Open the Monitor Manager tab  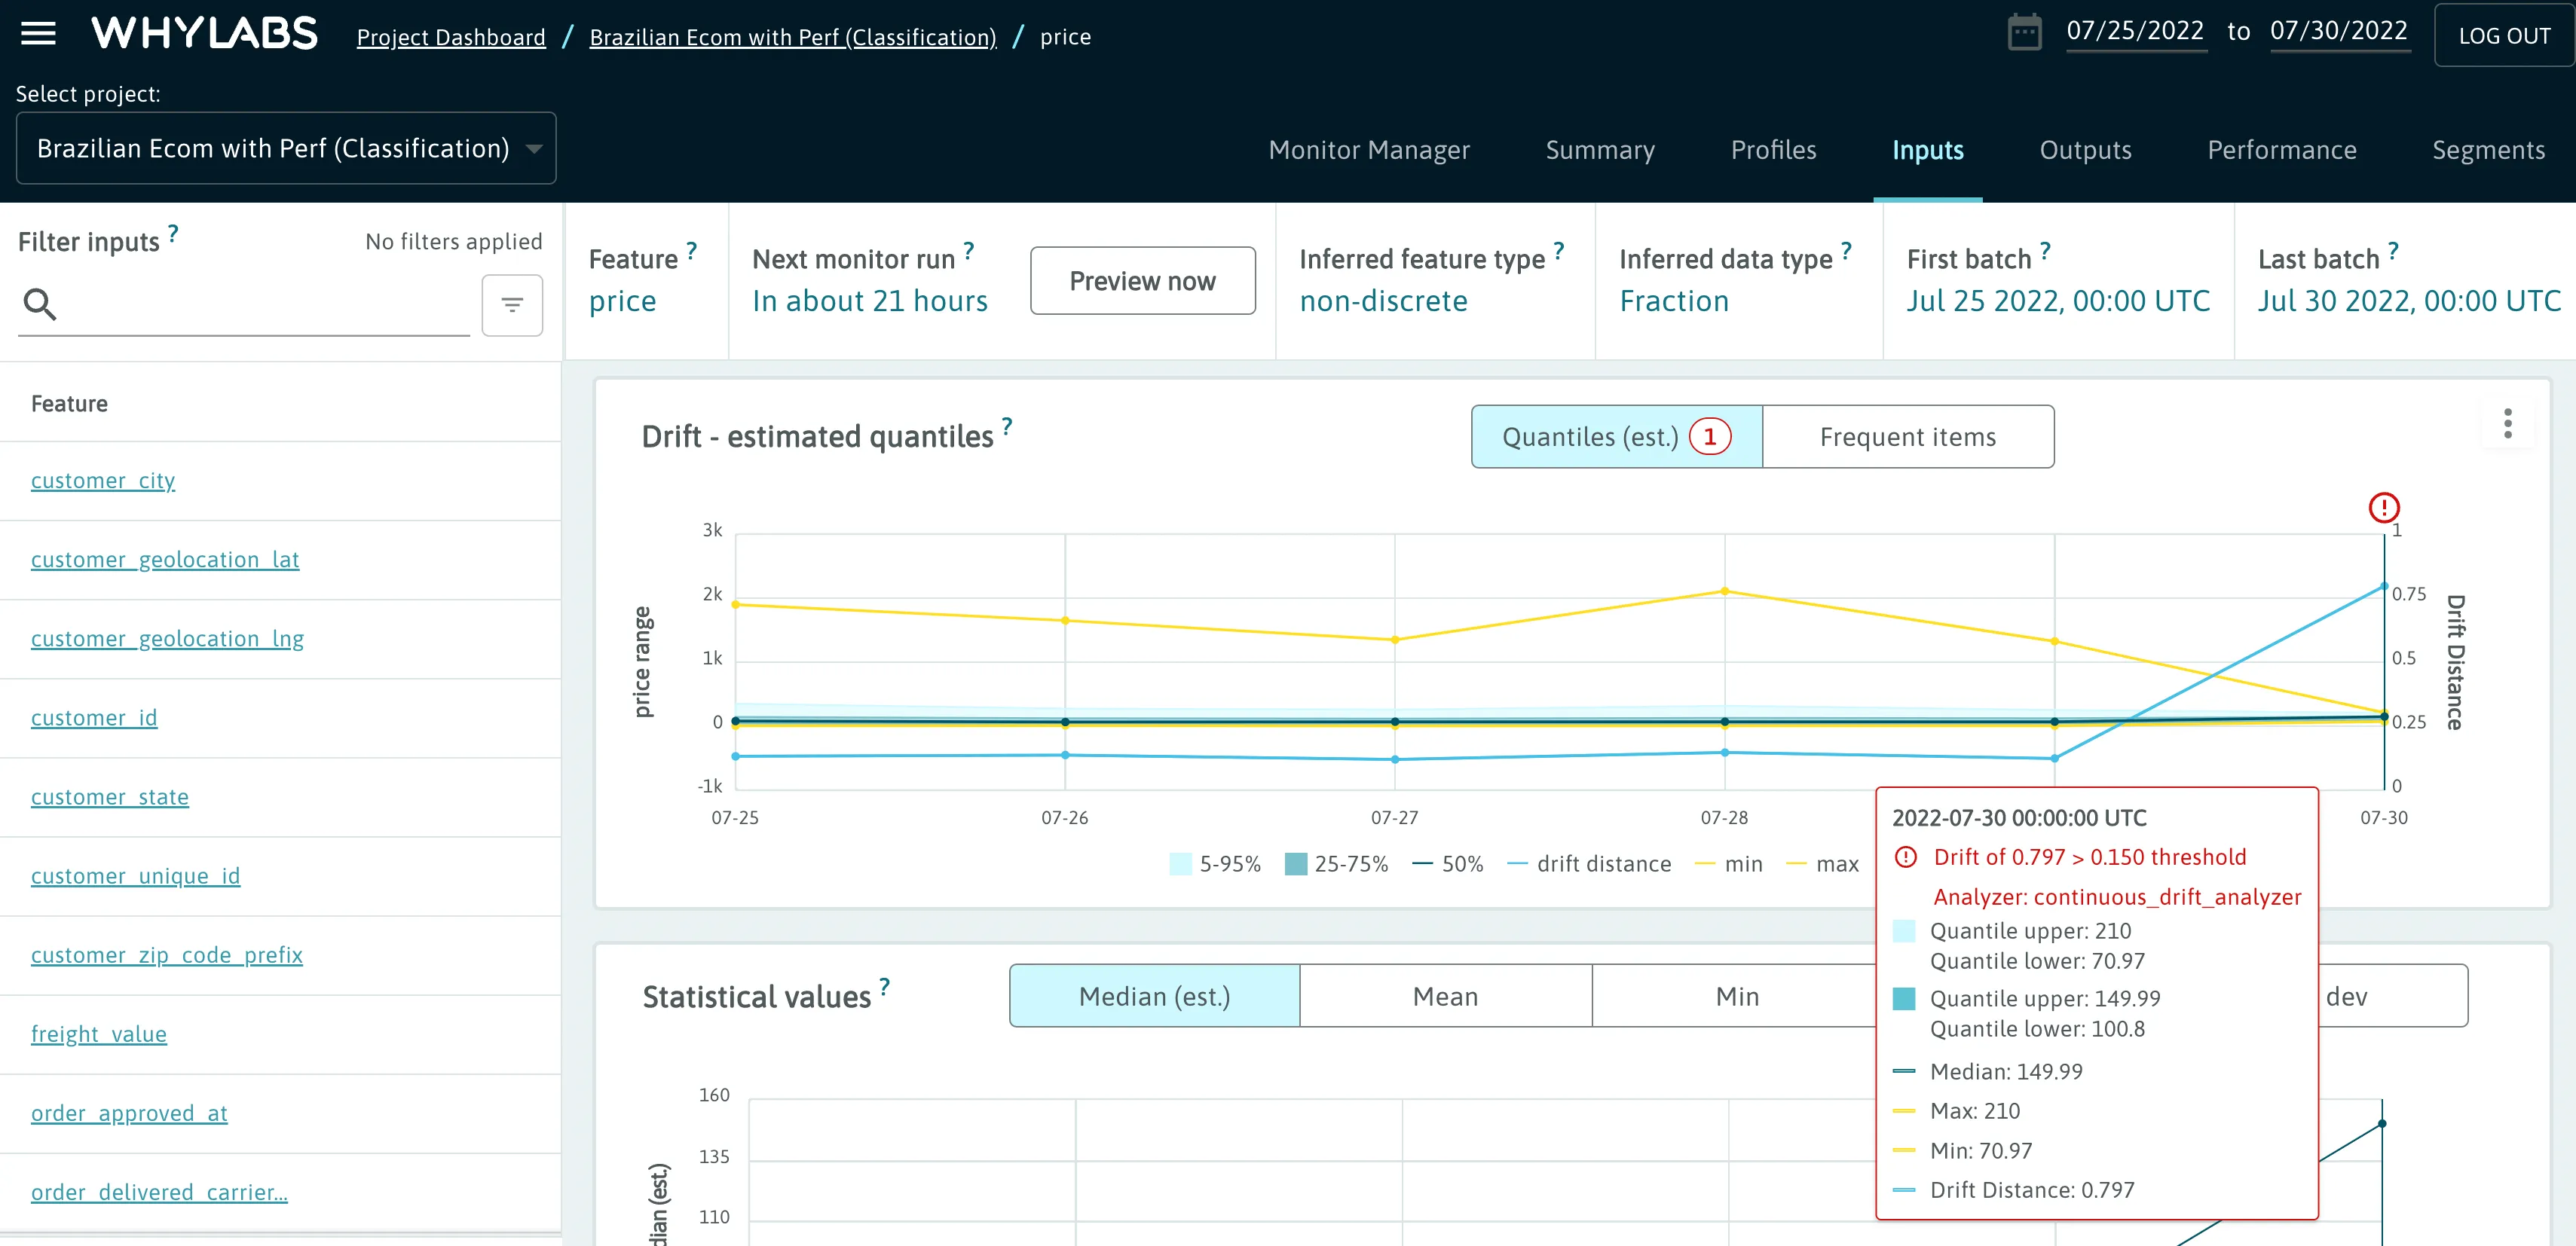click(x=1368, y=150)
